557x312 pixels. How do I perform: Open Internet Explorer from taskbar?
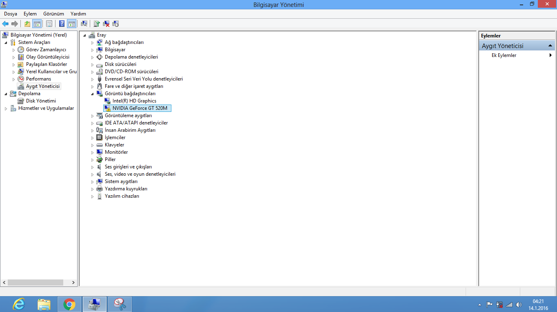[x=19, y=304]
